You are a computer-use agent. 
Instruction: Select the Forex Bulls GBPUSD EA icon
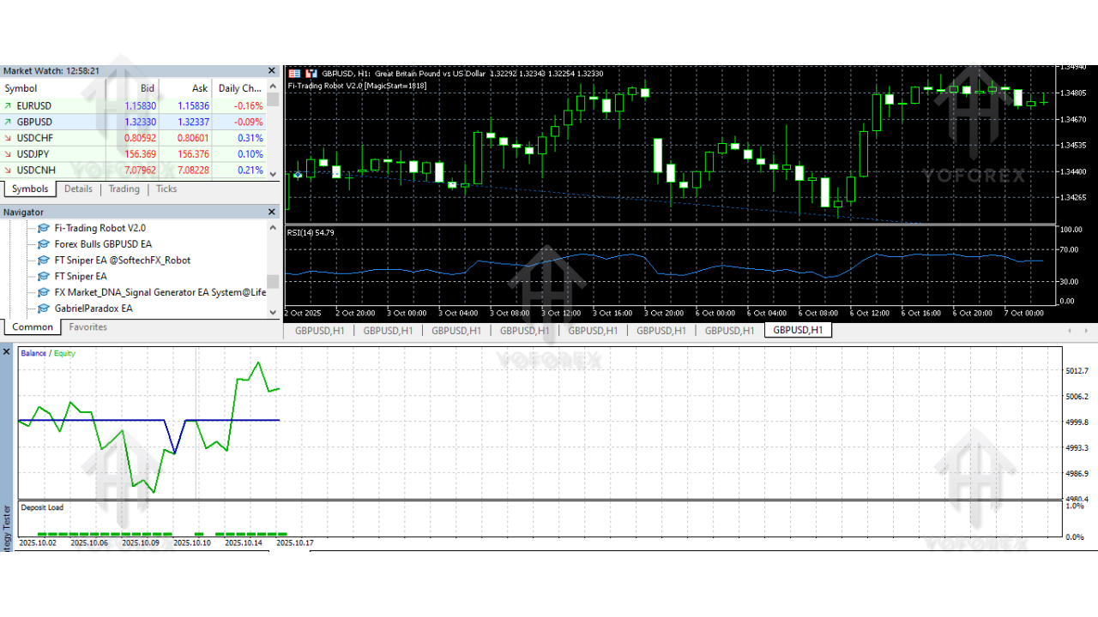point(43,244)
